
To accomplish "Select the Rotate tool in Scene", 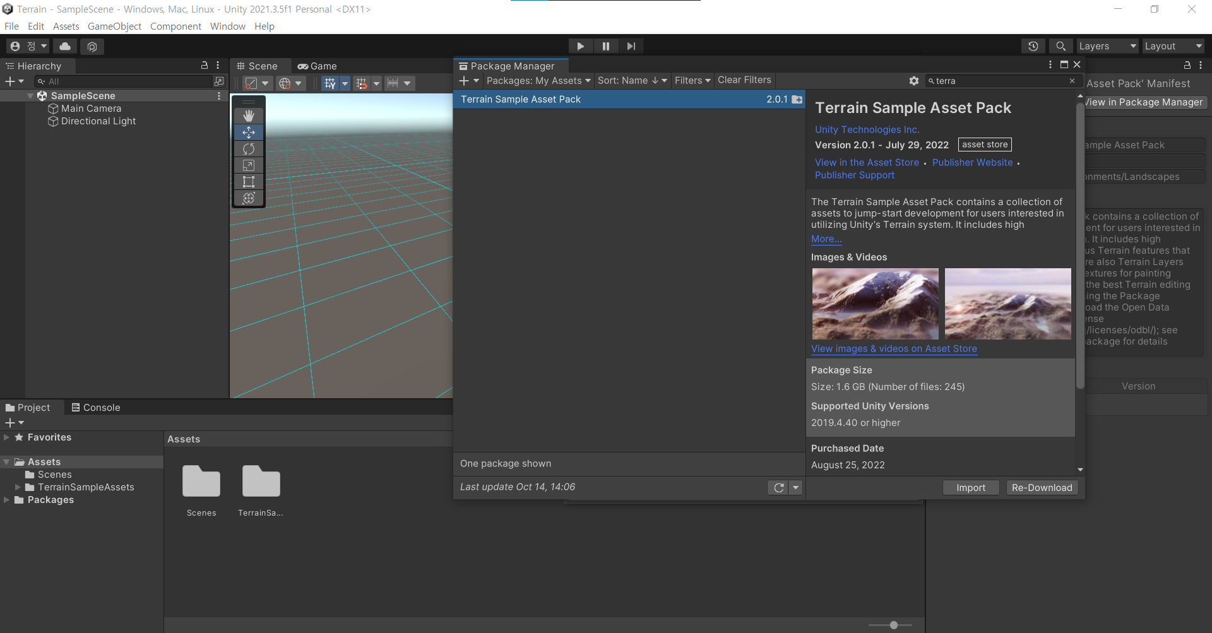I will tap(249, 148).
